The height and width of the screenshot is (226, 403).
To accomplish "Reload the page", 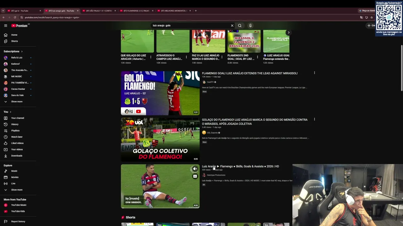I will coord(15,18).
